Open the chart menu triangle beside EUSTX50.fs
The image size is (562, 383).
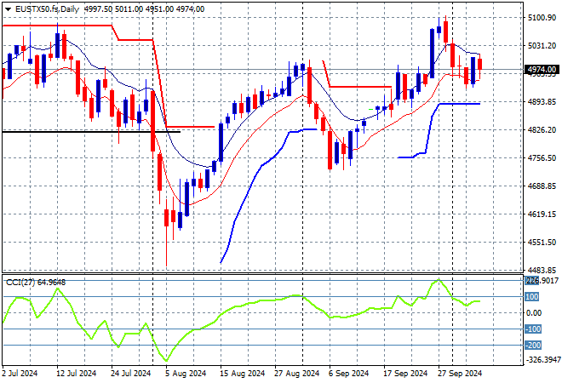[x=8, y=8]
